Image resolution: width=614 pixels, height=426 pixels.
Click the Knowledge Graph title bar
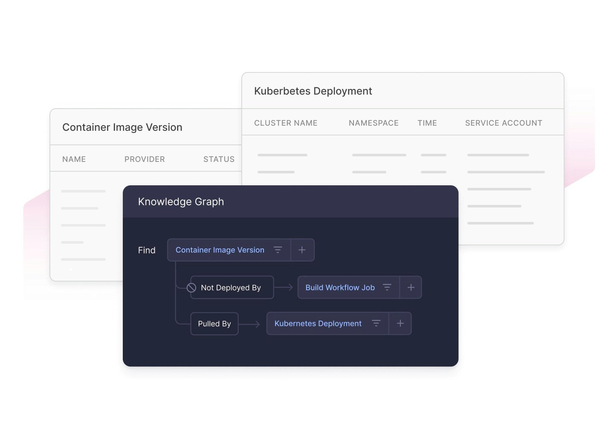[x=181, y=201]
